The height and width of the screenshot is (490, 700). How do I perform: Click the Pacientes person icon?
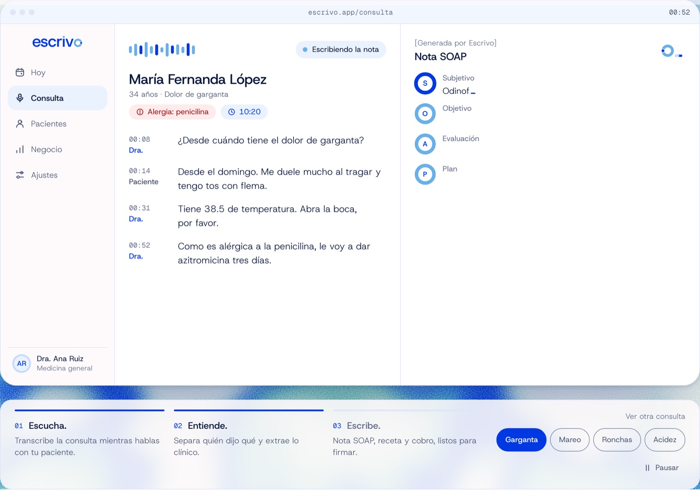[x=20, y=124]
